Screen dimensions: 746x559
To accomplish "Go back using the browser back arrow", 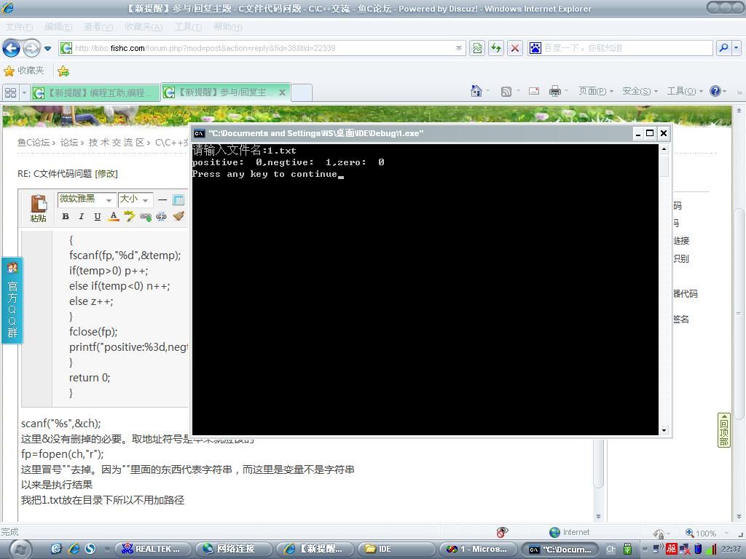I will click(x=11, y=48).
